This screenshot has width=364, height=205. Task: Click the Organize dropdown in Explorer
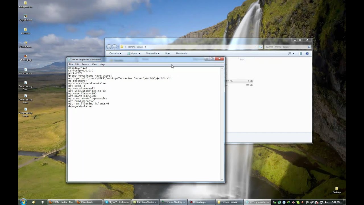115,54
